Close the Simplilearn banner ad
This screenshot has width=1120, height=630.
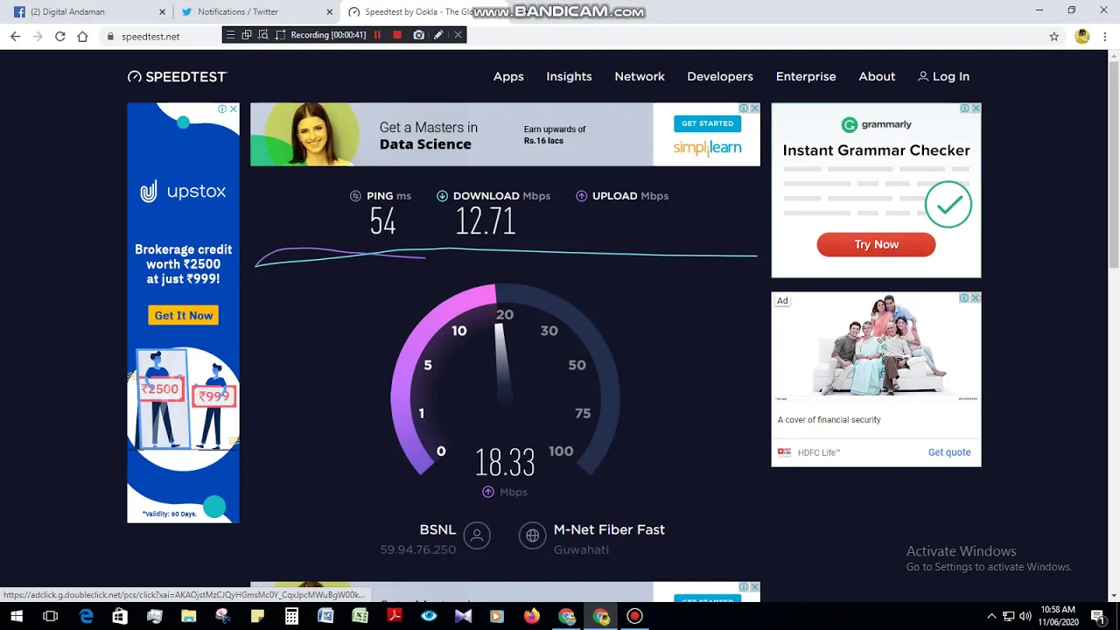click(755, 108)
